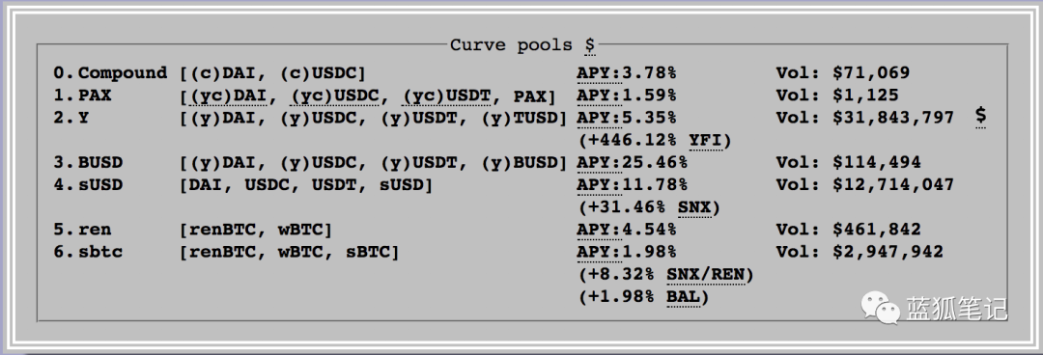Open the 3. BUSD pool
The width and height of the screenshot is (1043, 355).
pos(88,162)
